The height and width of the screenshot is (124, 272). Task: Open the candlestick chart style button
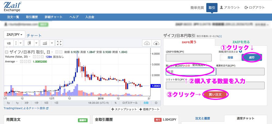point(29,43)
